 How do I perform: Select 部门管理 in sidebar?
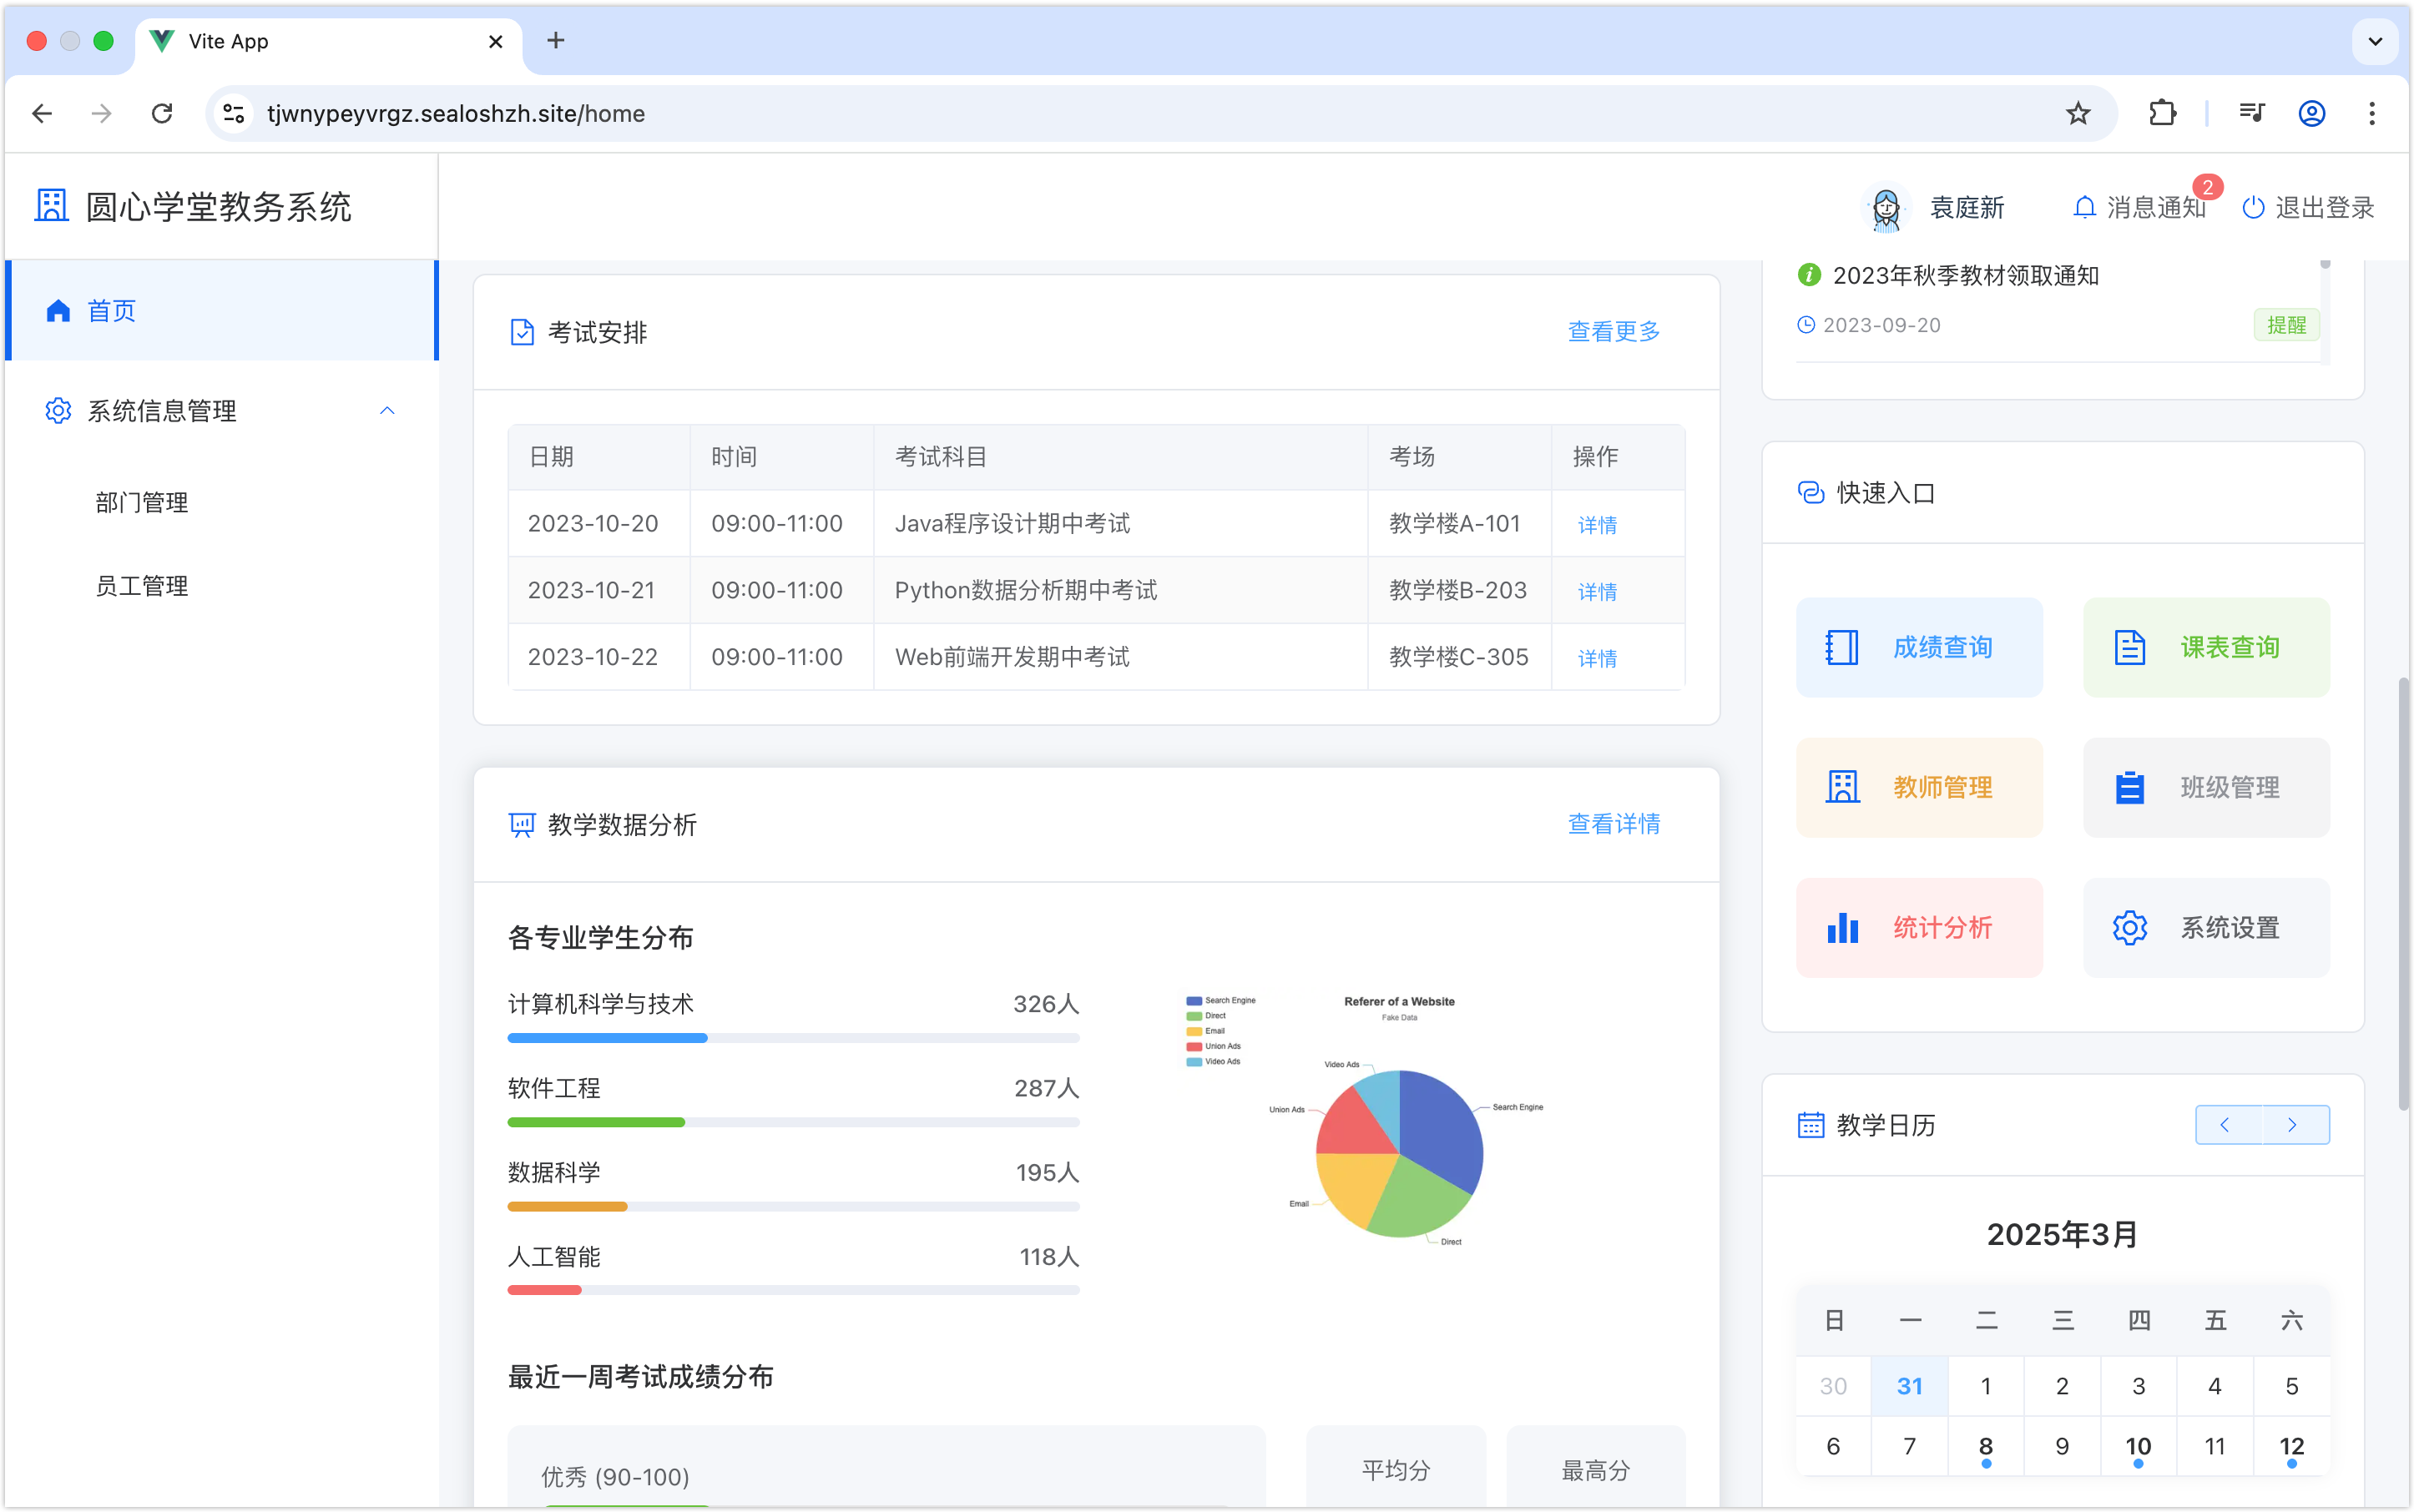pos(142,502)
